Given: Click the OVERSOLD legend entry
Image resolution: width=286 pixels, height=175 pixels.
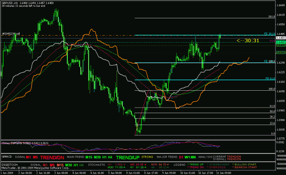Looking at the screenshot, I should coord(216,167).
